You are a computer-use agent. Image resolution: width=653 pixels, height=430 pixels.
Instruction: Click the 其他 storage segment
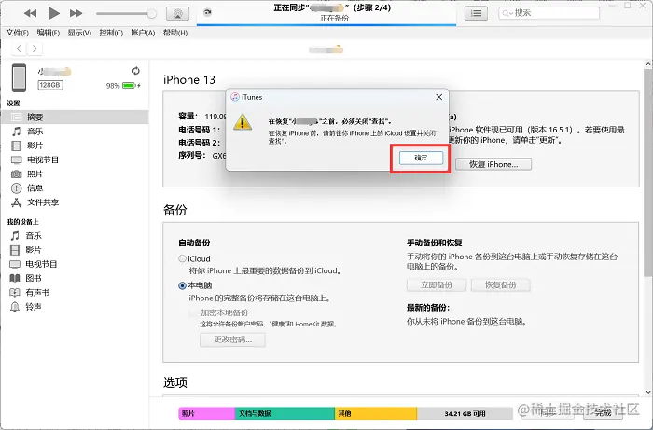point(376,413)
